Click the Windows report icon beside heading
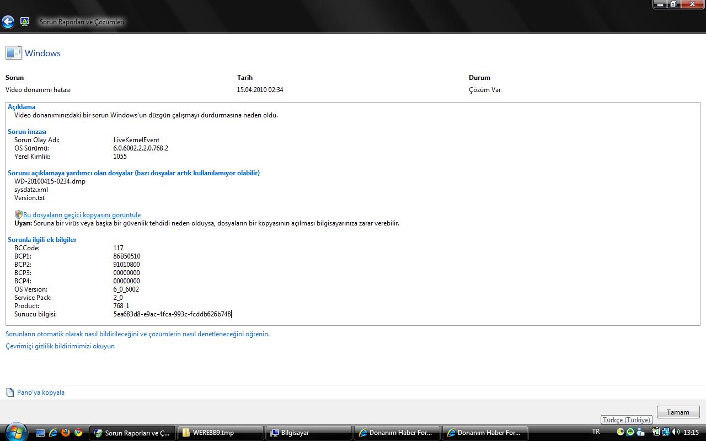The height and width of the screenshot is (441, 706). tap(14, 53)
